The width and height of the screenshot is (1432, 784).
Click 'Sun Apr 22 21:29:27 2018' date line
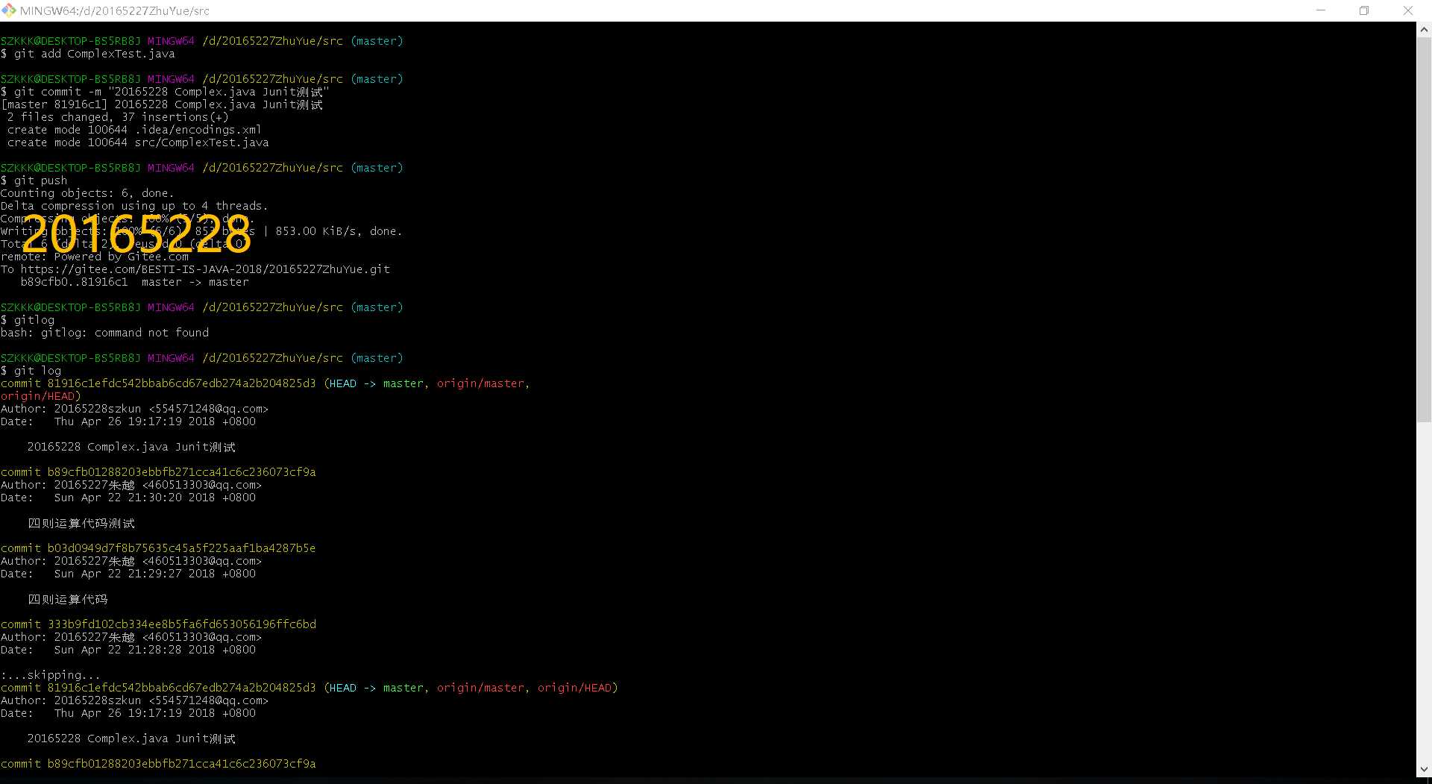coord(128,574)
